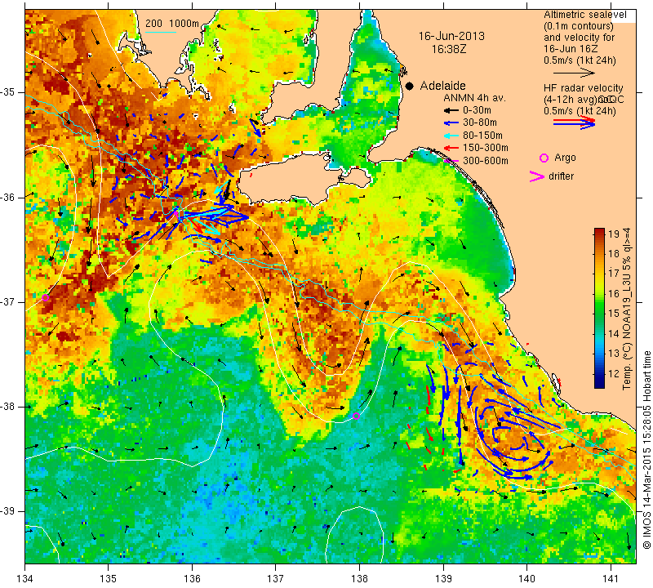Click the Altimetric sealevel legend title
653x588 pixels.
tap(584, 15)
